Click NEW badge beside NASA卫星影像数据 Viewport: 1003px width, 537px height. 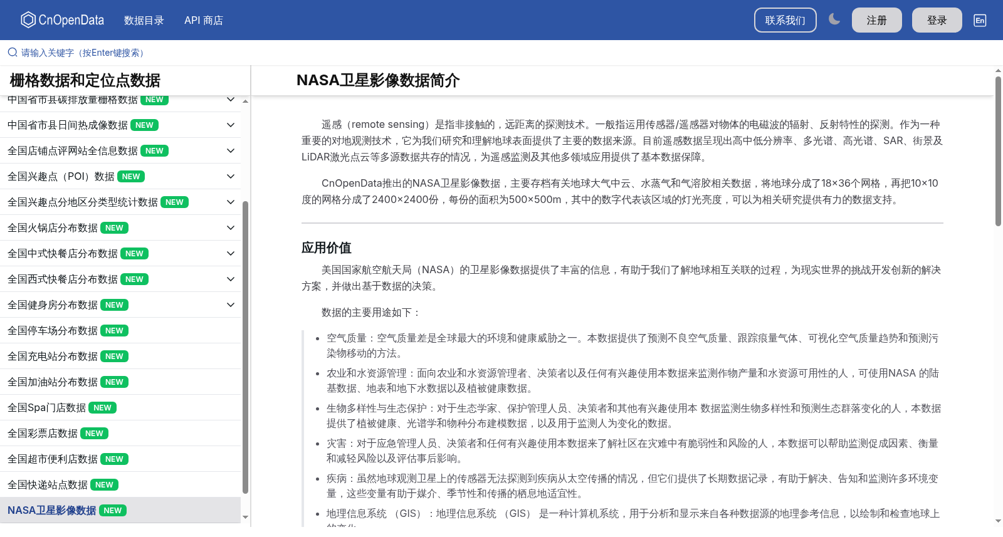pos(113,511)
